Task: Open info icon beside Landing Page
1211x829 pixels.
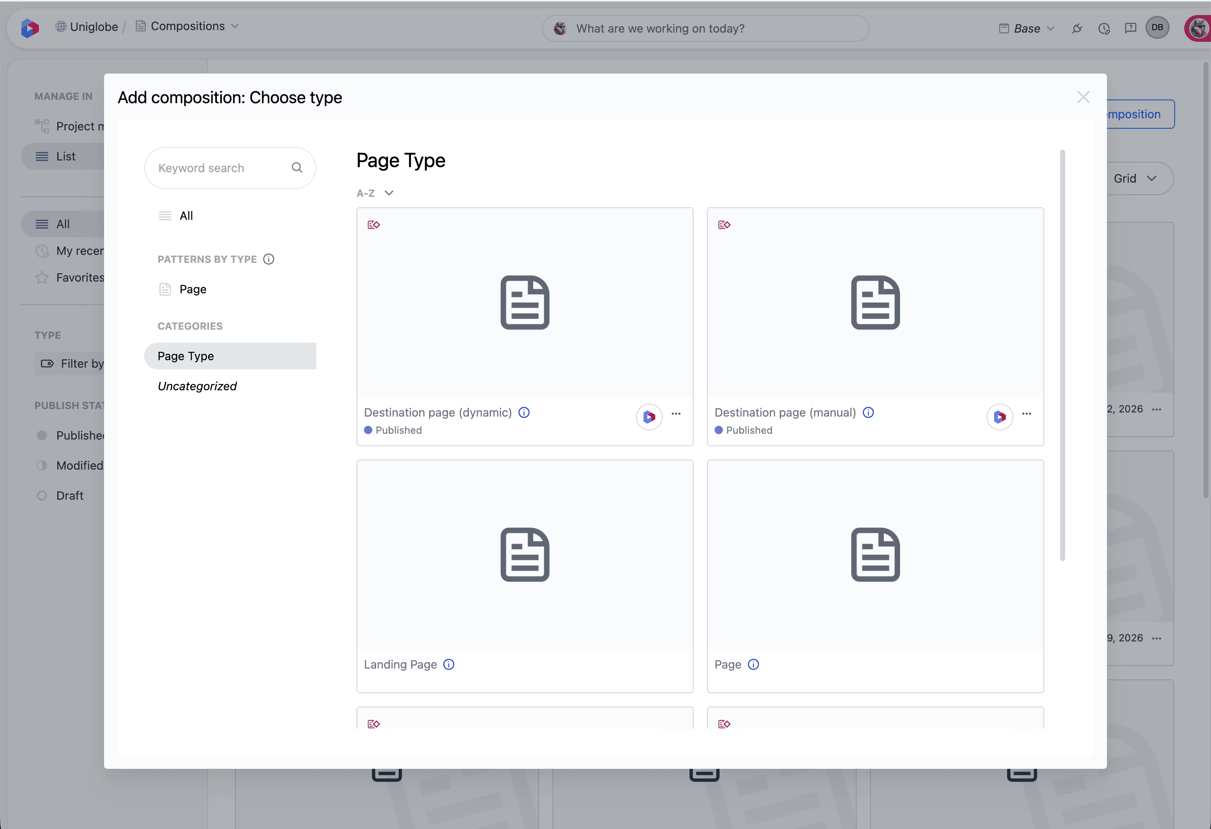Action: (x=449, y=665)
